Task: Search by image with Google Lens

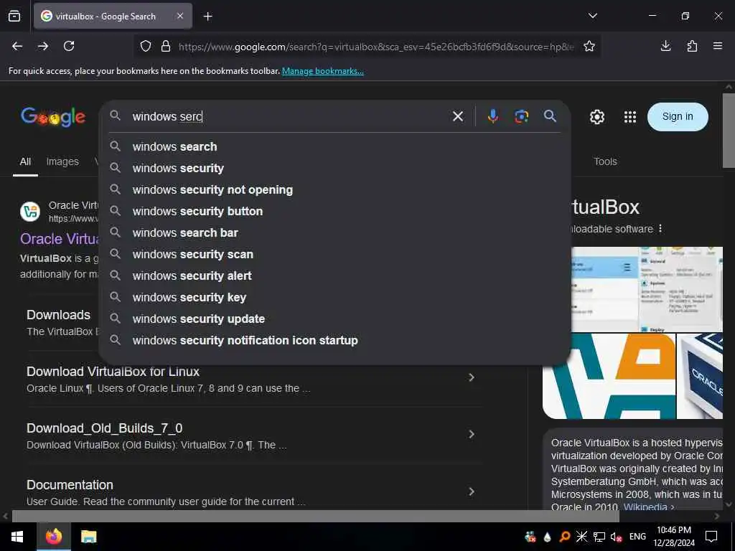Action: (521, 116)
